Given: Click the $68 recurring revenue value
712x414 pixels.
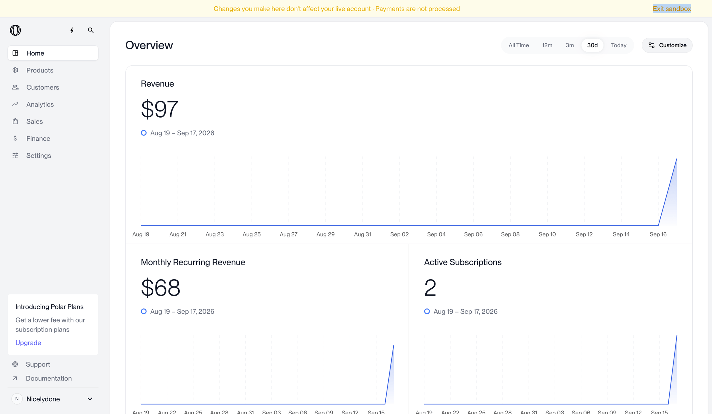Looking at the screenshot, I should [x=160, y=288].
